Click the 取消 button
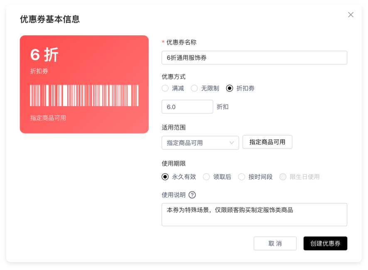Viewport: 368px width, 270px height. (275, 243)
